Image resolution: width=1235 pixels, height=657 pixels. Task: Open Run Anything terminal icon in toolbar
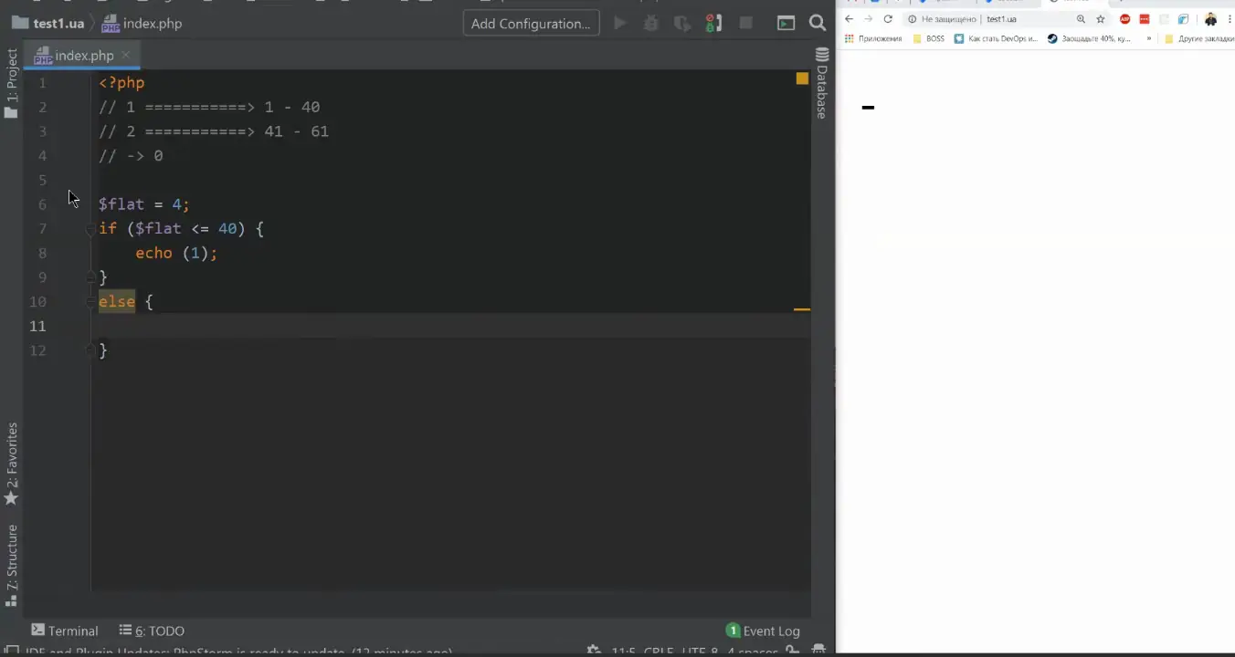pyautogui.click(x=786, y=24)
